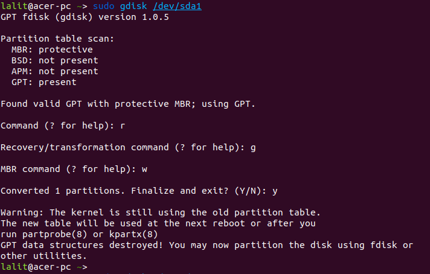Click the 'new table will be used' line
Image resolution: width=430 pixels, height=274 pixels.
click(158, 223)
